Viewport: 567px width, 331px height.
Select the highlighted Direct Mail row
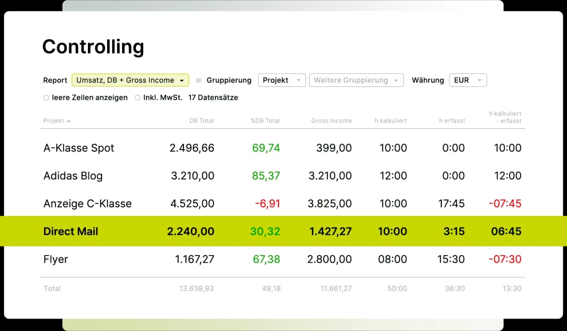point(71,232)
